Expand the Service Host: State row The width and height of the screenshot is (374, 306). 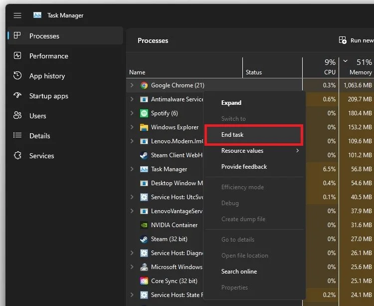click(132, 295)
